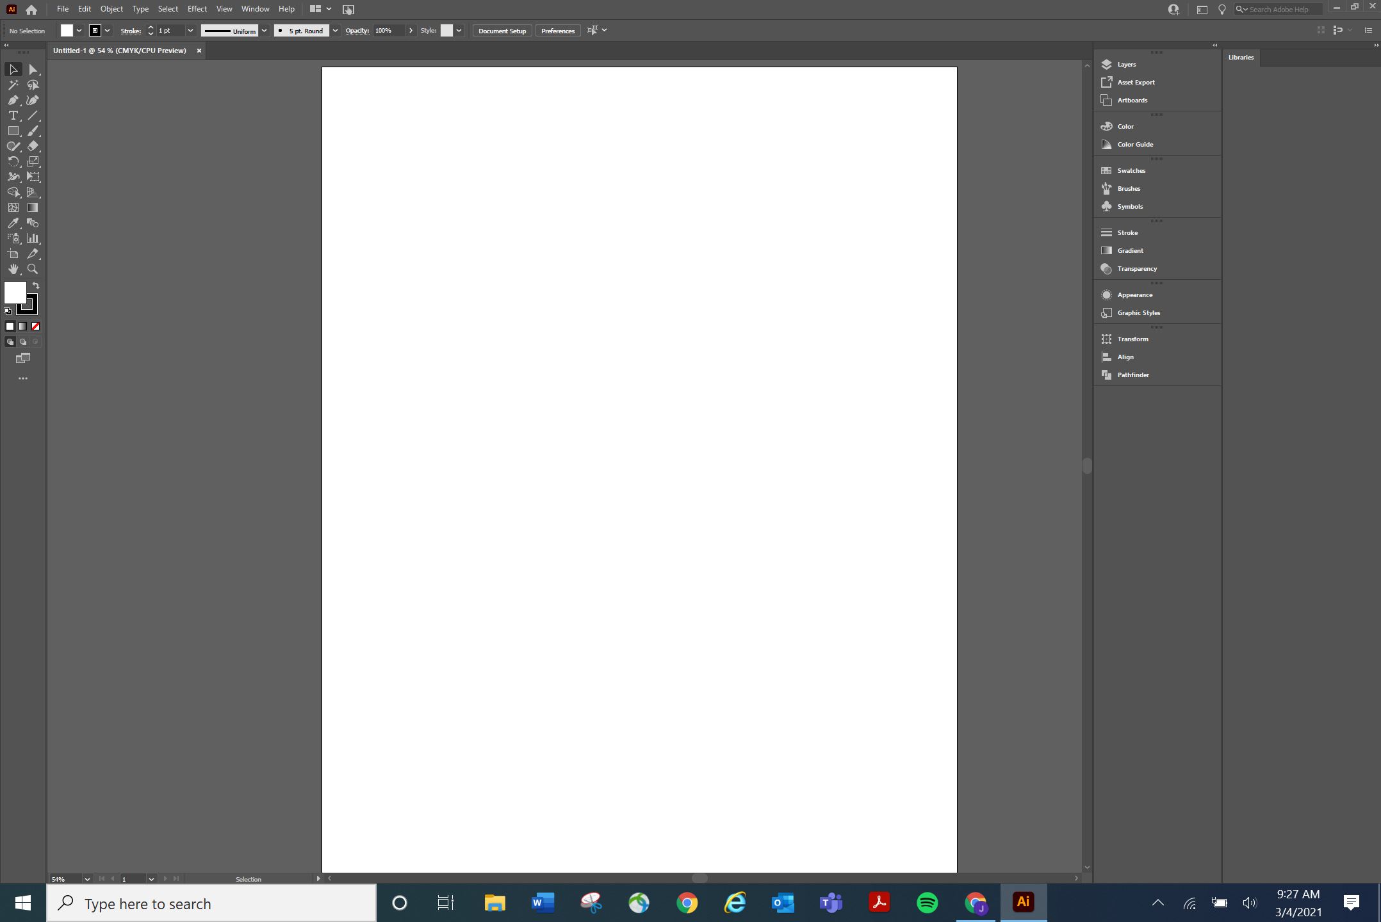The height and width of the screenshot is (922, 1381).
Task: Click the Layers panel label
Action: 1127,63
